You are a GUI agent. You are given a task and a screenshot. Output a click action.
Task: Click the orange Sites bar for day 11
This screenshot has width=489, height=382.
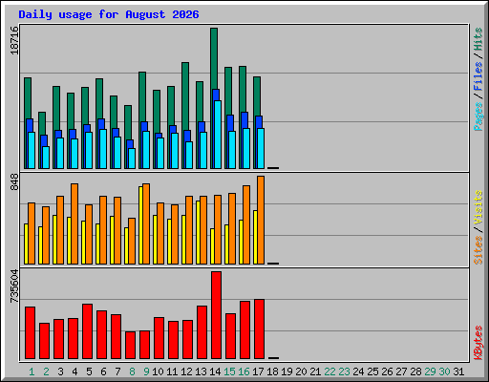pyautogui.click(x=175, y=234)
